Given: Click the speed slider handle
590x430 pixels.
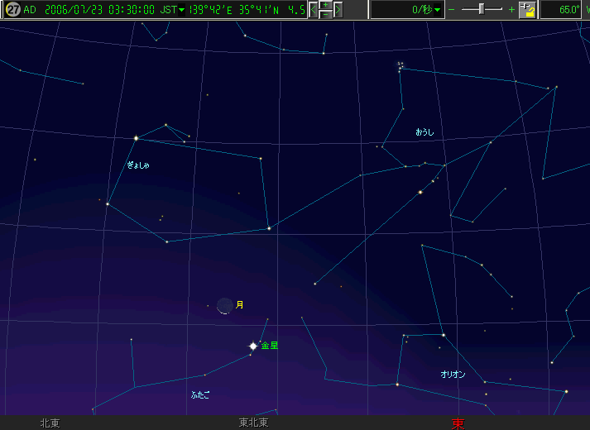Looking at the screenshot, I should point(482,9).
